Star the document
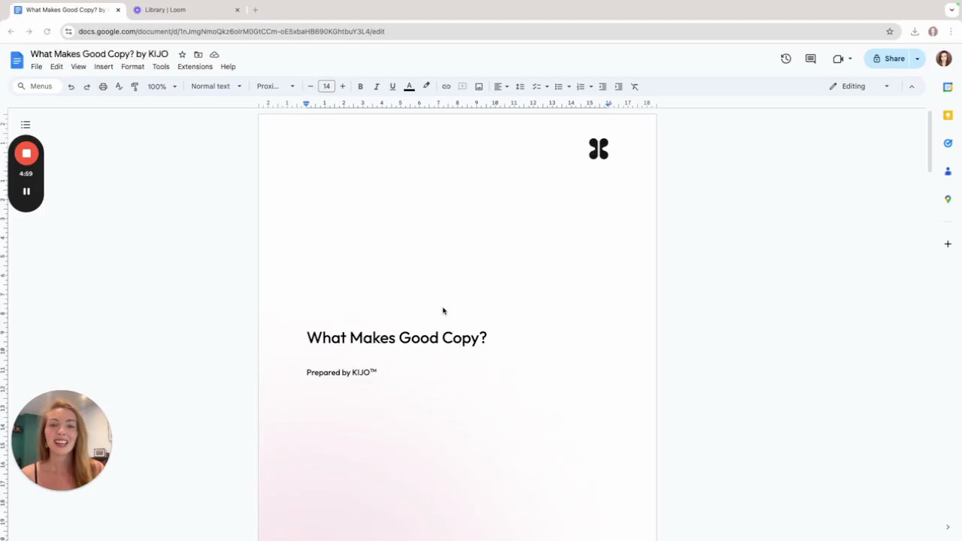The height and width of the screenshot is (541, 962). pyautogui.click(x=182, y=55)
